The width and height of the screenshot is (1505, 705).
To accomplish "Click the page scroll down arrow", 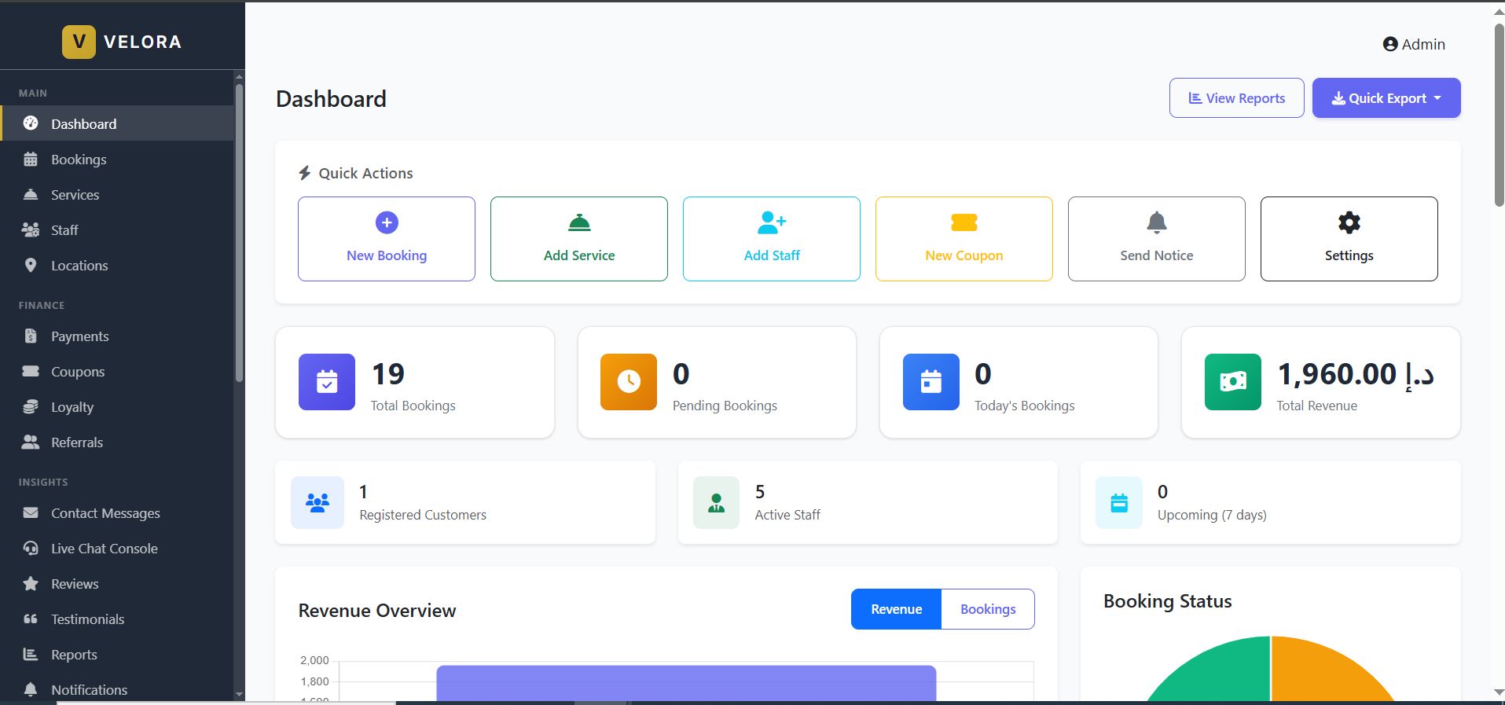I will [x=1499, y=692].
